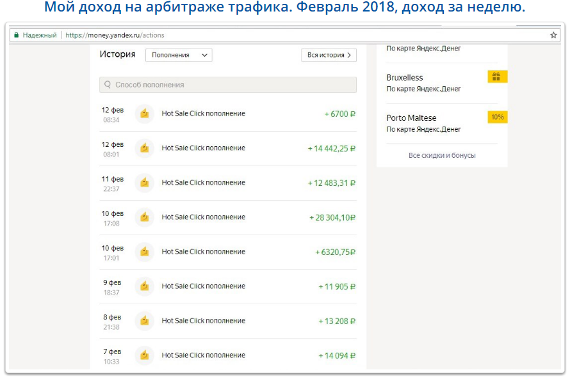Click the +28 304,10 ₽ amount
The width and height of the screenshot is (570, 386).
pyautogui.click(x=332, y=217)
